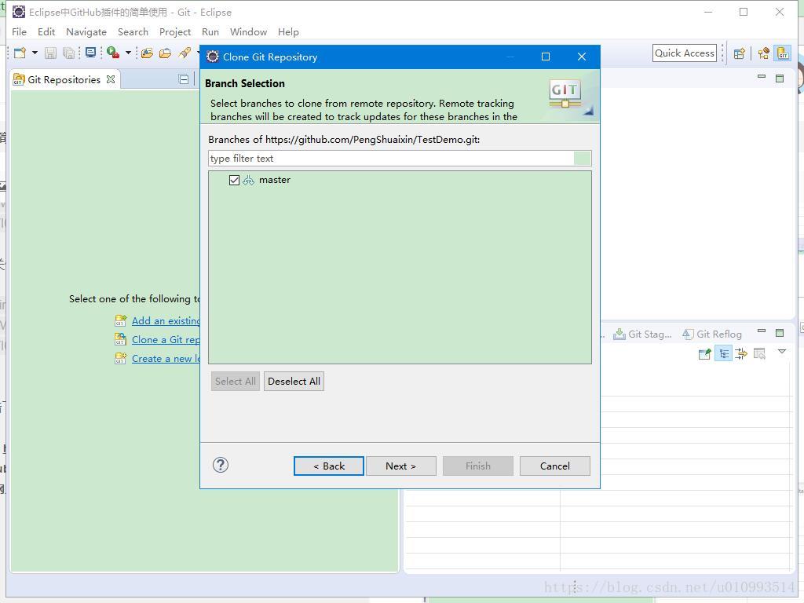This screenshot has width=804, height=603.
Task: Open the Project menu
Action: point(175,31)
